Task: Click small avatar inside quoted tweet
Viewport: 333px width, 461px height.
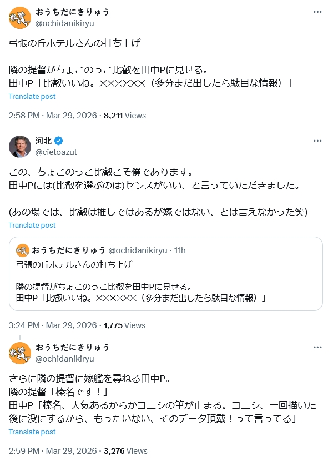Action: click(x=22, y=250)
